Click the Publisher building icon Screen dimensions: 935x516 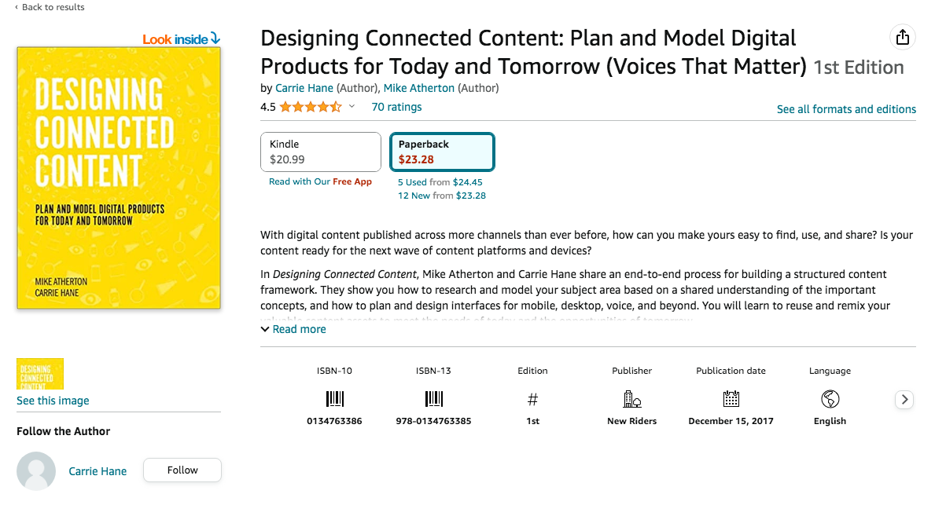(x=631, y=398)
